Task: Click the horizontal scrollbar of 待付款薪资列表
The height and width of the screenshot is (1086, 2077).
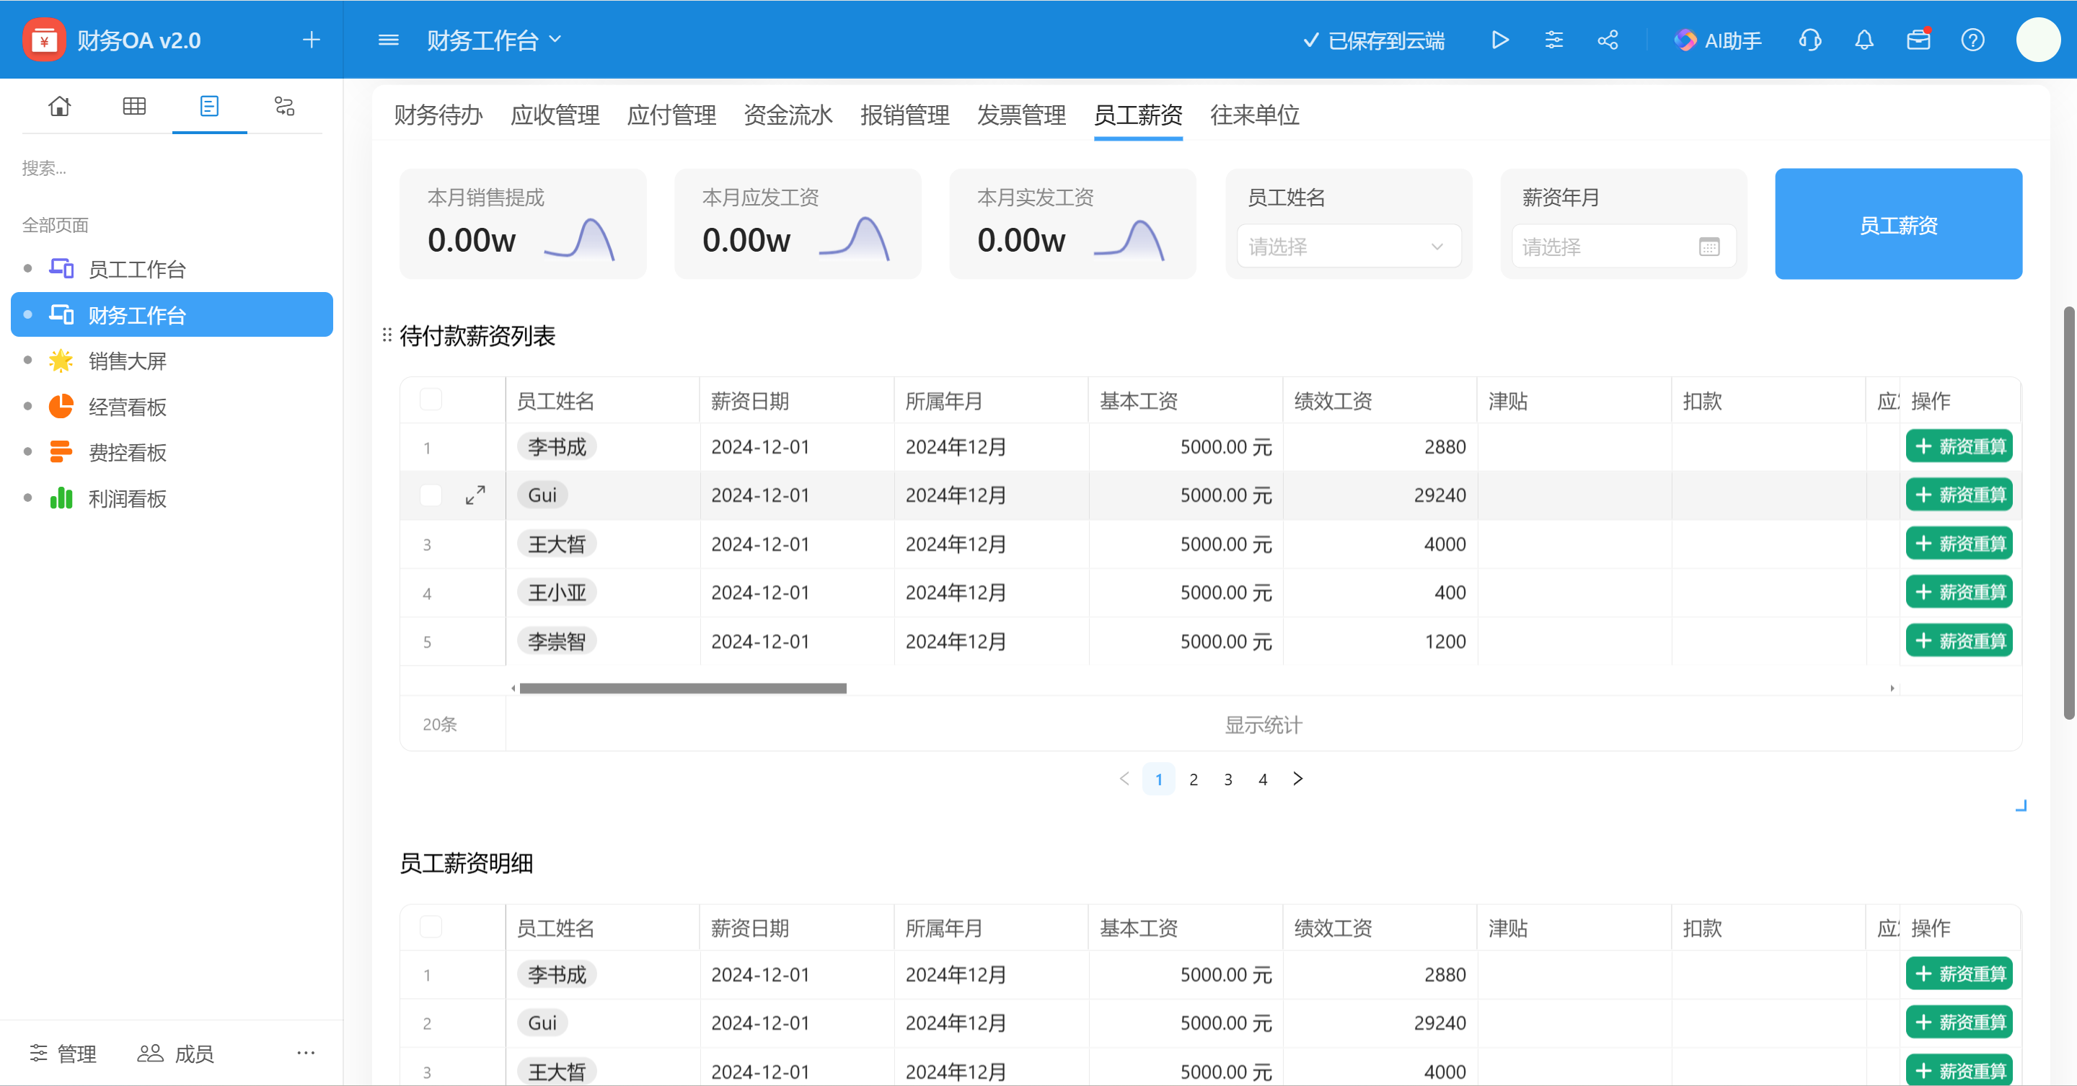Action: (683, 688)
